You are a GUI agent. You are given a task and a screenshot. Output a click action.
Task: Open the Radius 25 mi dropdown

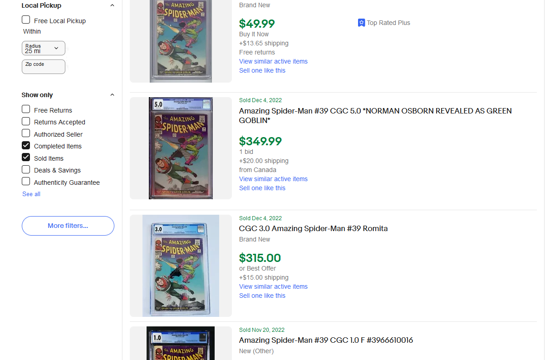pos(44,48)
